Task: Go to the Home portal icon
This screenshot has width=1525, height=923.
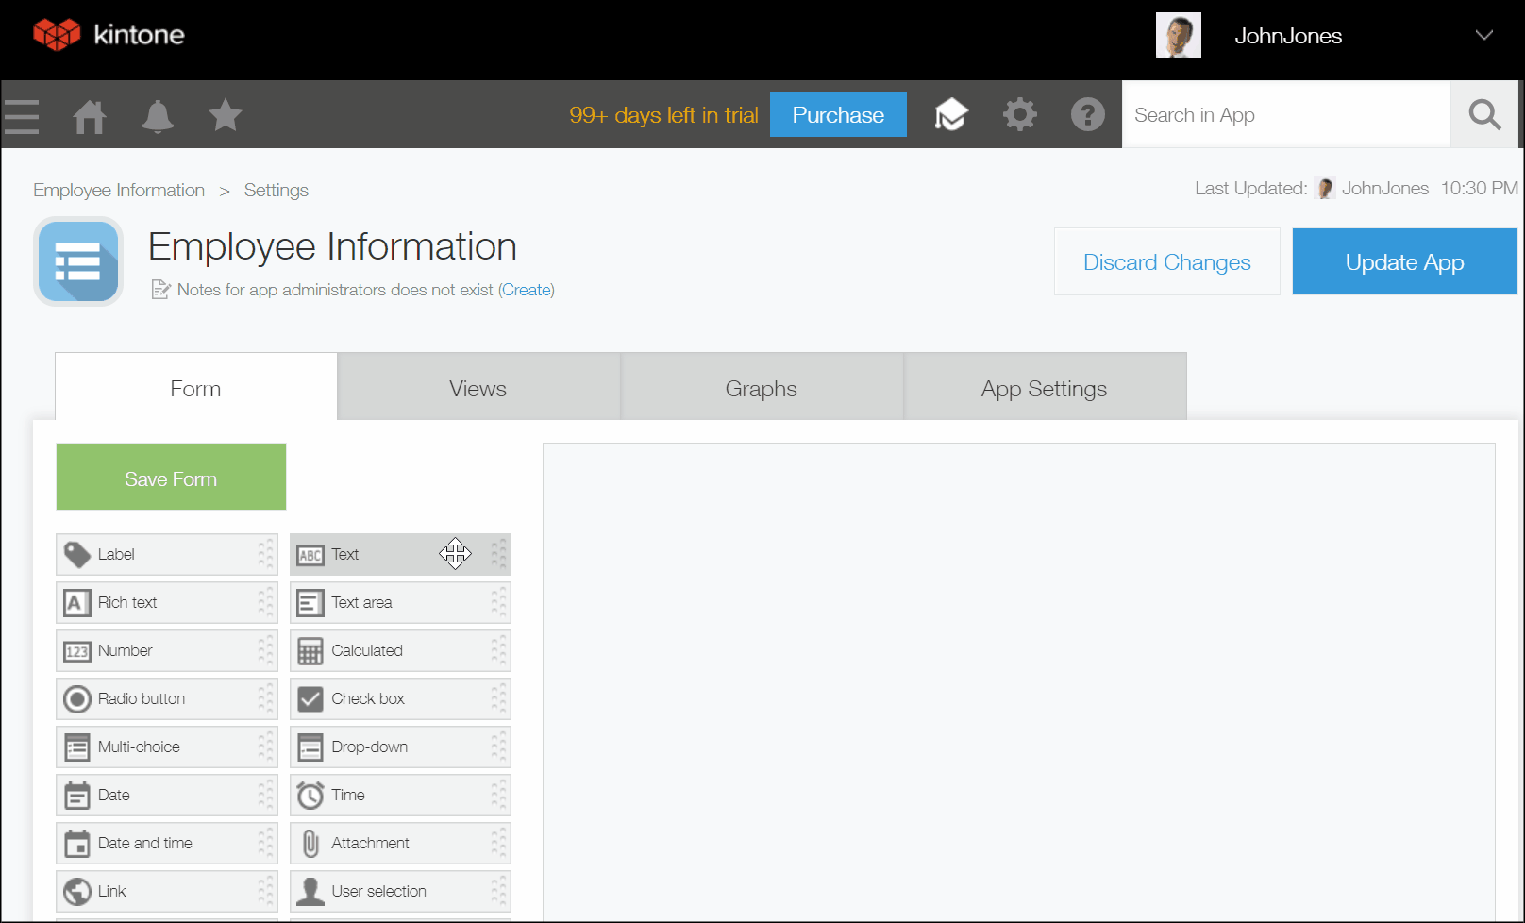Action: coord(90,116)
